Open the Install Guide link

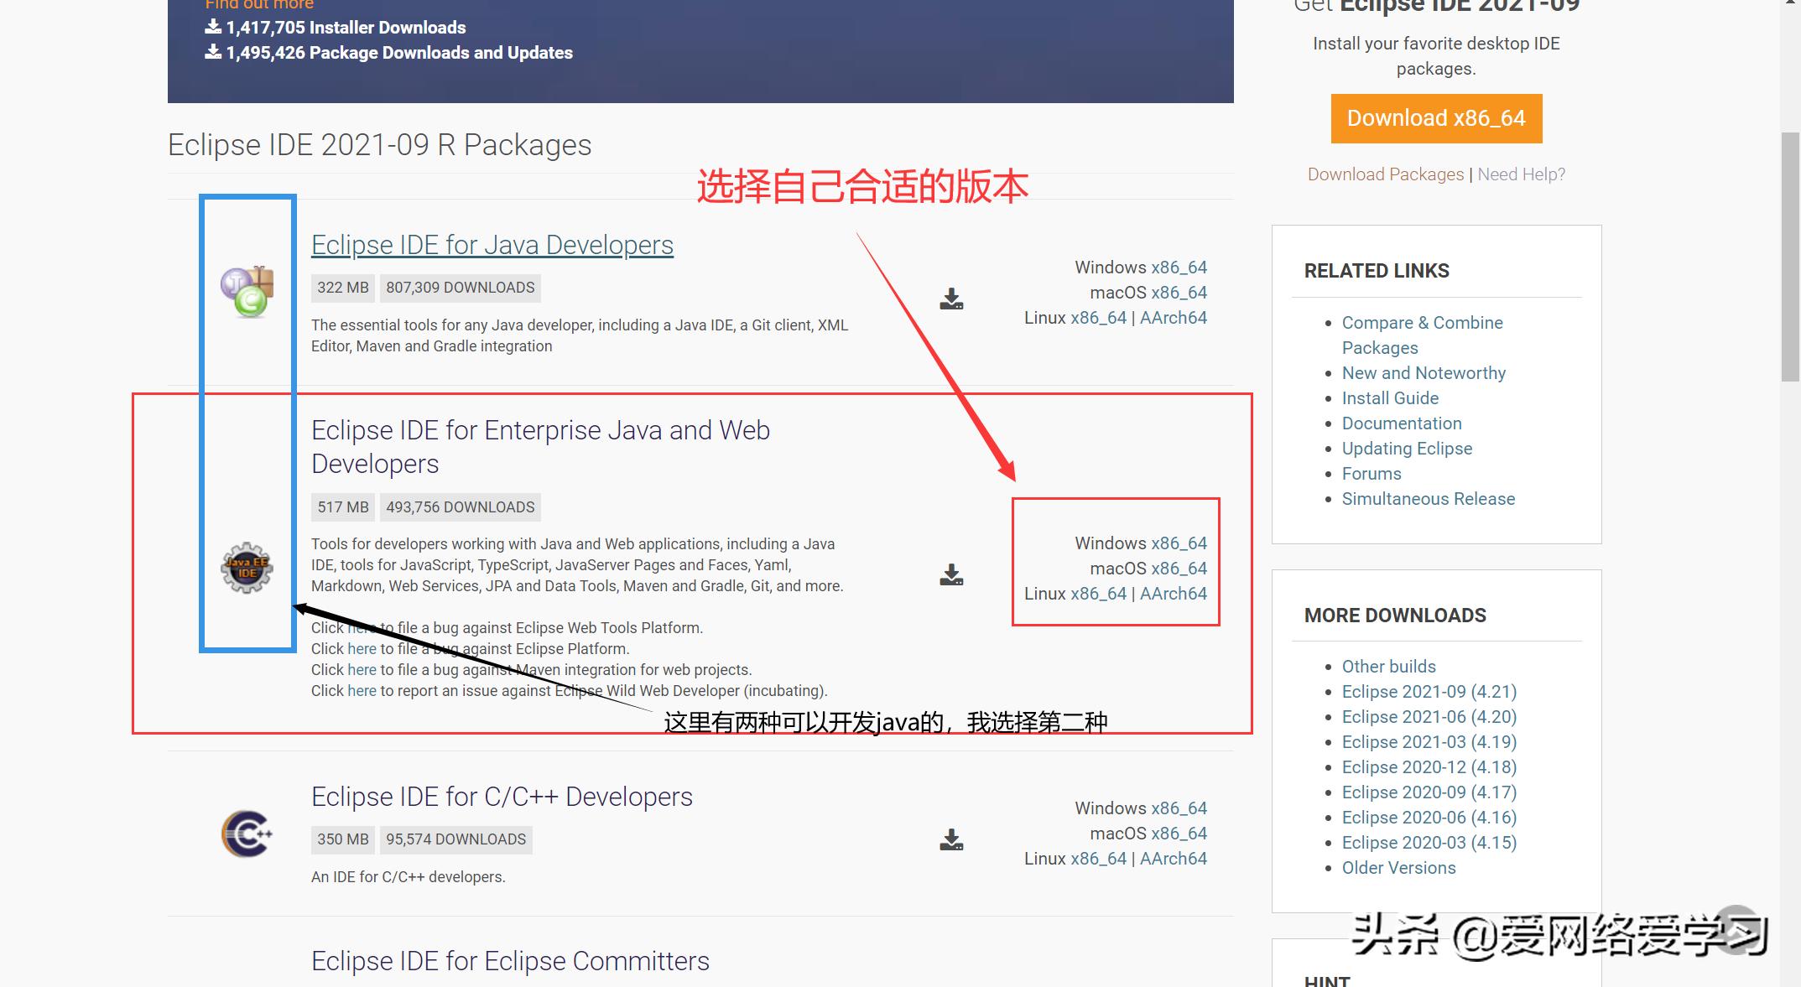pos(1389,398)
